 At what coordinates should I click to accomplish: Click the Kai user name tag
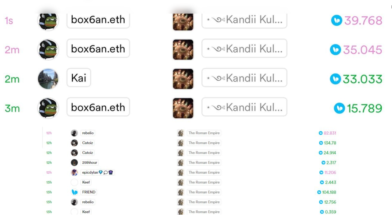coord(79,78)
